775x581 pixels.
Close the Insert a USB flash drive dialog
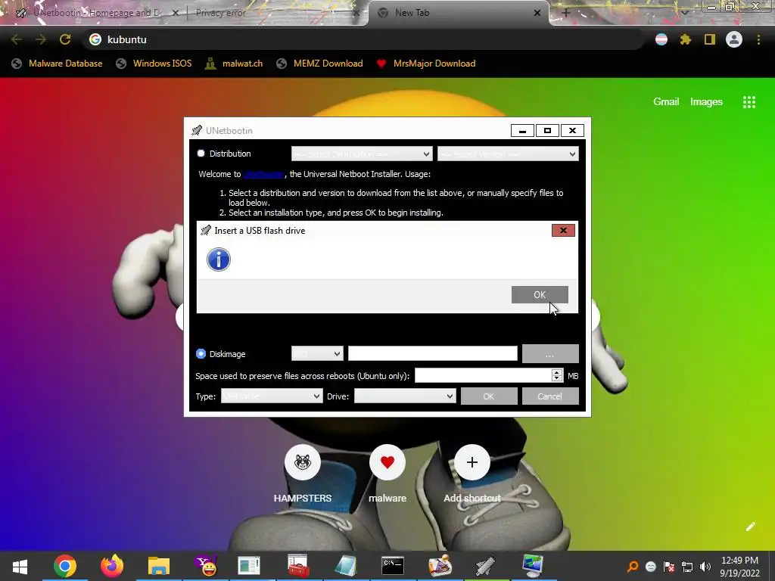click(563, 230)
